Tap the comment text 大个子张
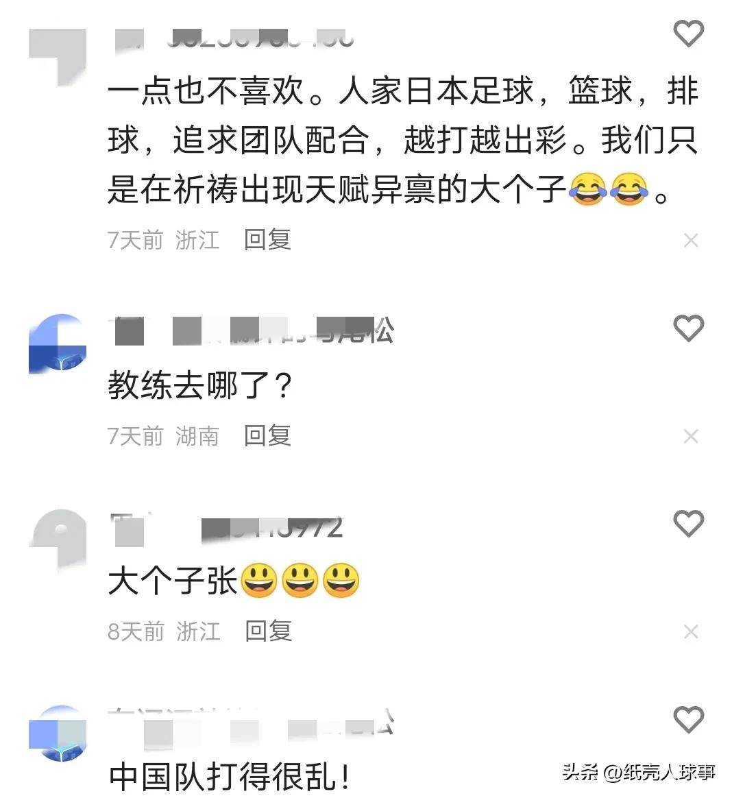 tap(173, 581)
